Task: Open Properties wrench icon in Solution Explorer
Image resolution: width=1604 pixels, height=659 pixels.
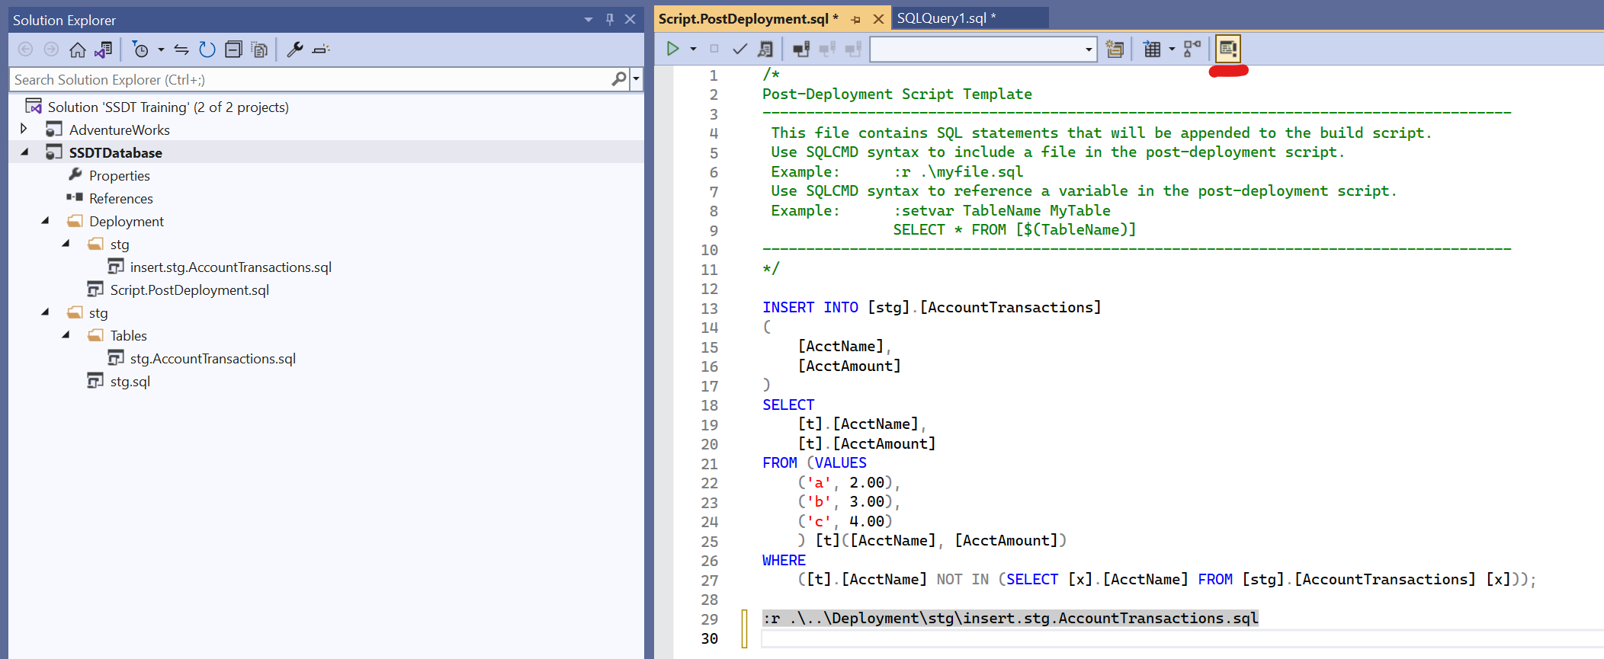Action: point(294,50)
